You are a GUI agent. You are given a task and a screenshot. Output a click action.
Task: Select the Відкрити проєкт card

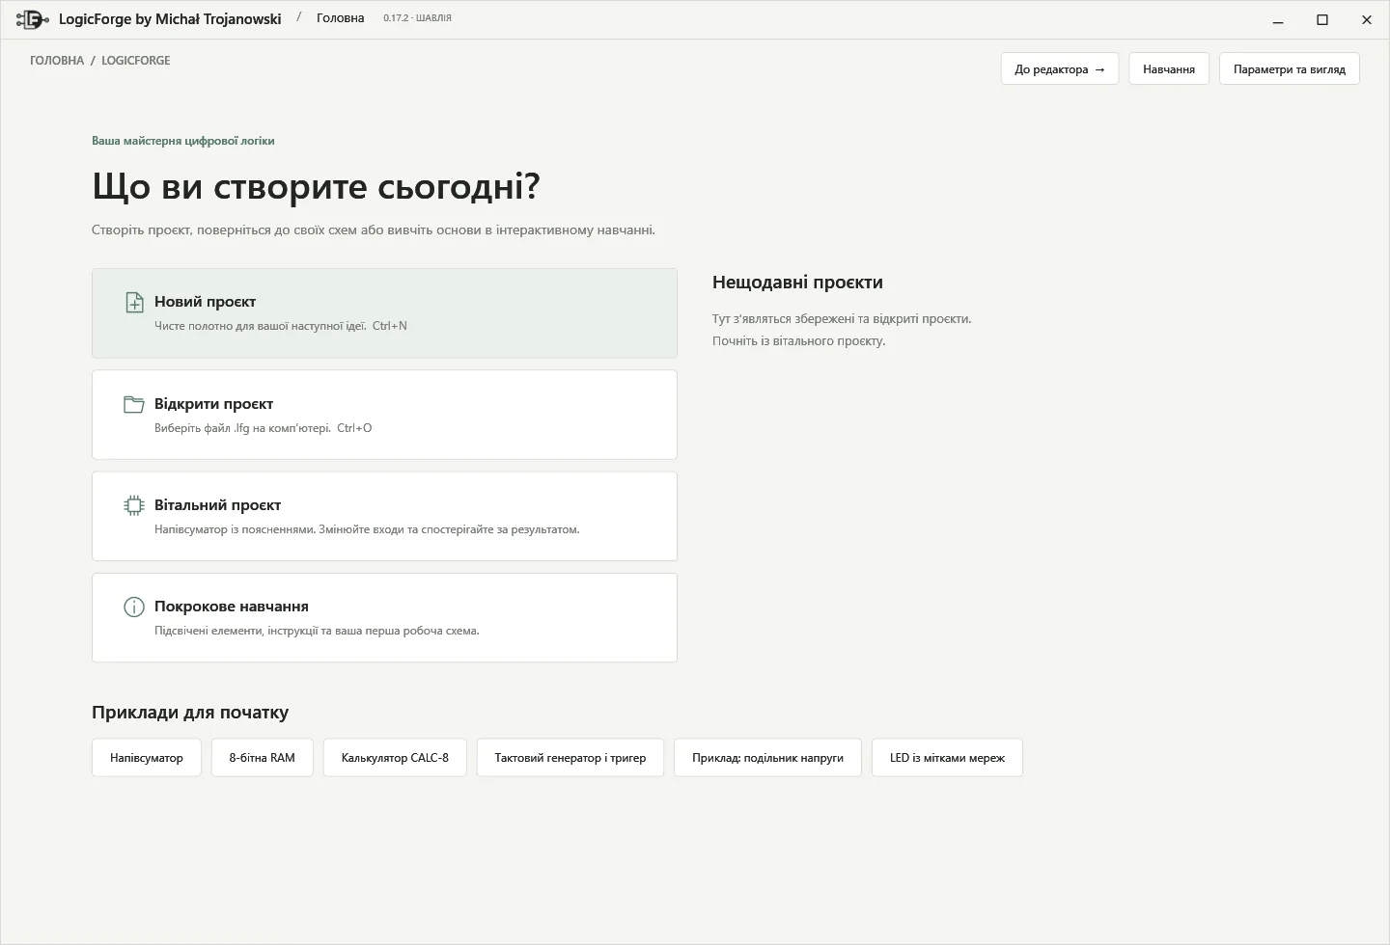coord(384,415)
